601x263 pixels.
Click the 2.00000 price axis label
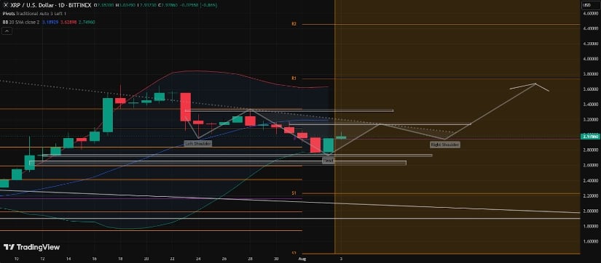(591, 211)
